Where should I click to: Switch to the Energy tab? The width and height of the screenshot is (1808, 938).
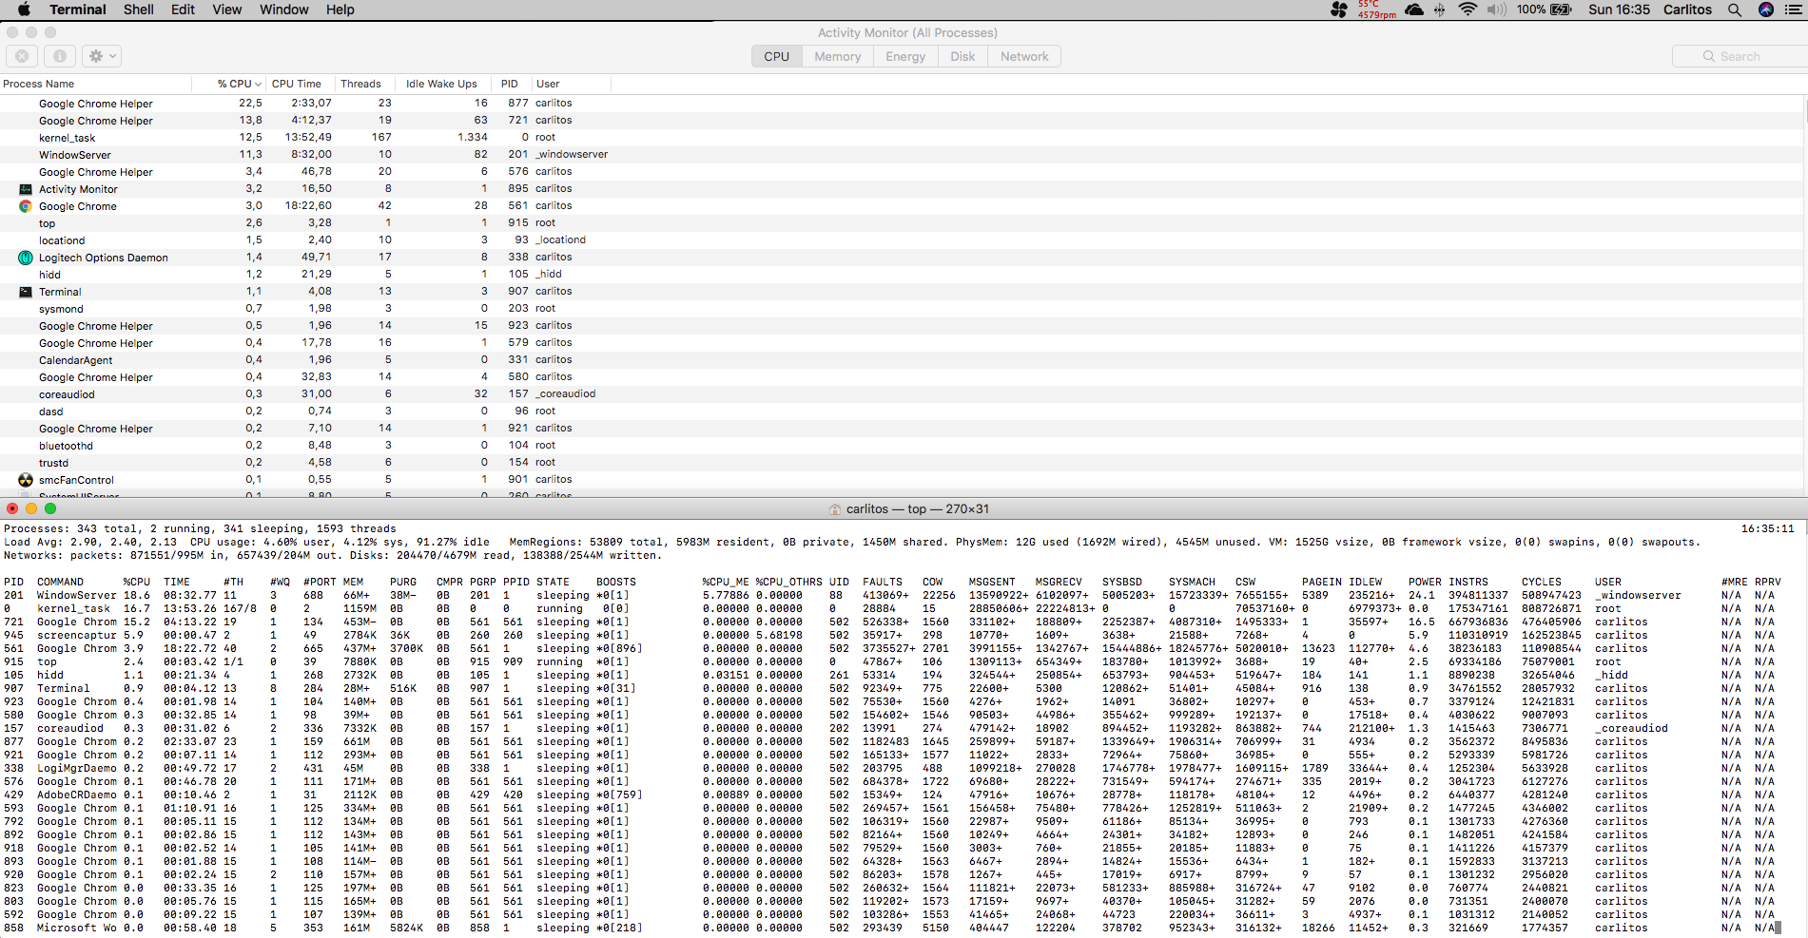[905, 56]
